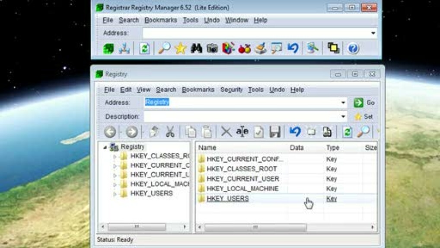Click the Rename icon in Registry toolbar

click(x=242, y=132)
